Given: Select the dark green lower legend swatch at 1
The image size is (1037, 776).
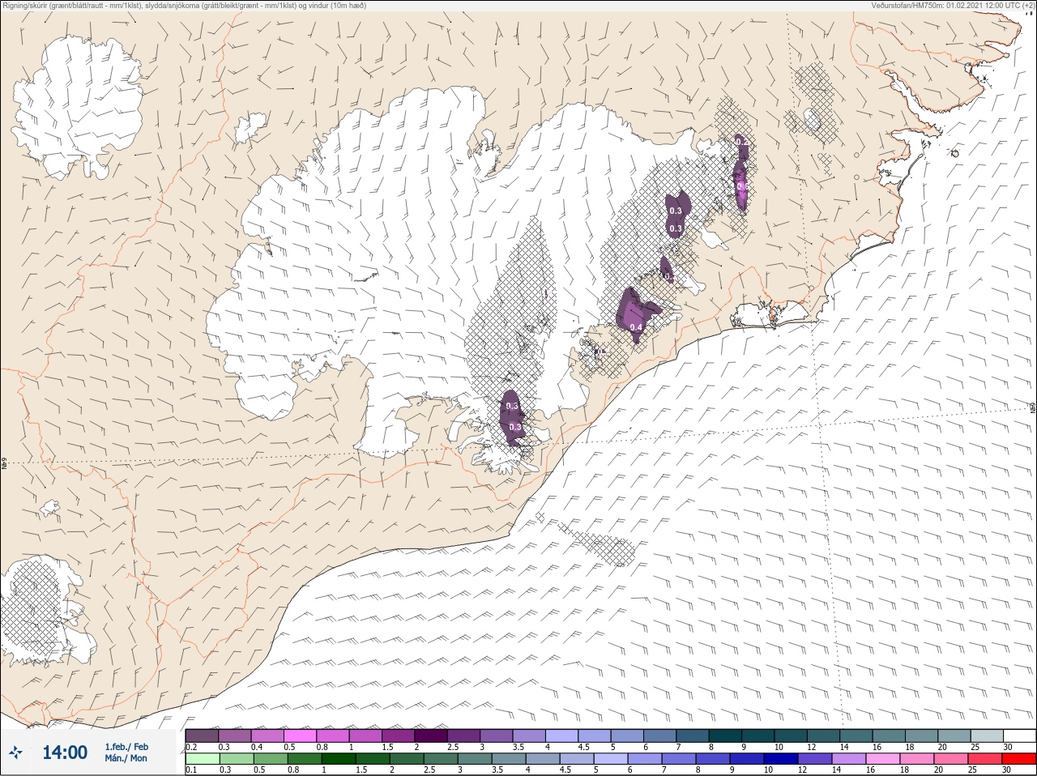Looking at the screenshot, I should click(337, 759).
